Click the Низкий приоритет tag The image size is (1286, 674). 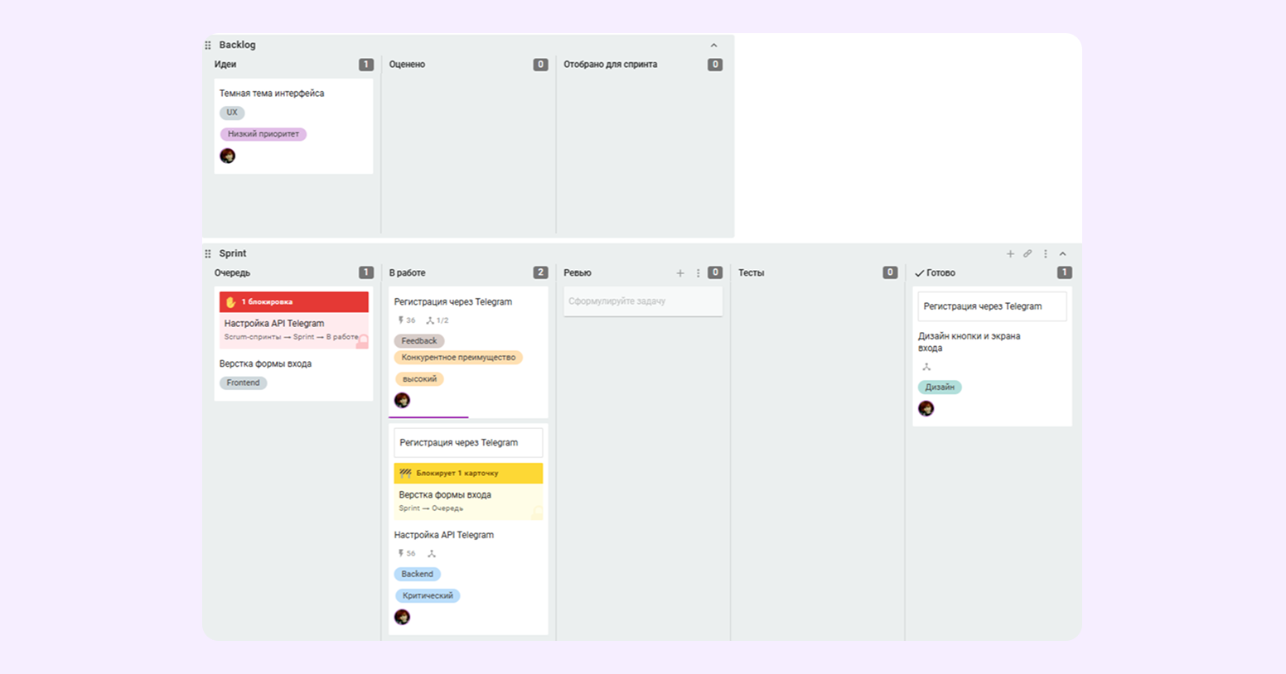coord(263,134)
